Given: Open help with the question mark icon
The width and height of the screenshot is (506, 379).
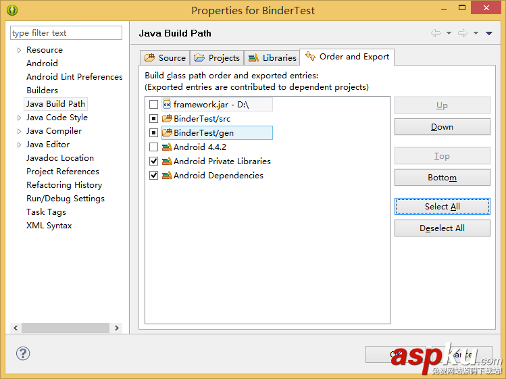Looking at the screenshot, I should tap(23, 353).
